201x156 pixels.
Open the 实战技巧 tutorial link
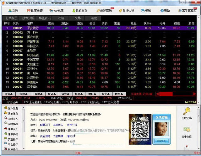point(58,125)
